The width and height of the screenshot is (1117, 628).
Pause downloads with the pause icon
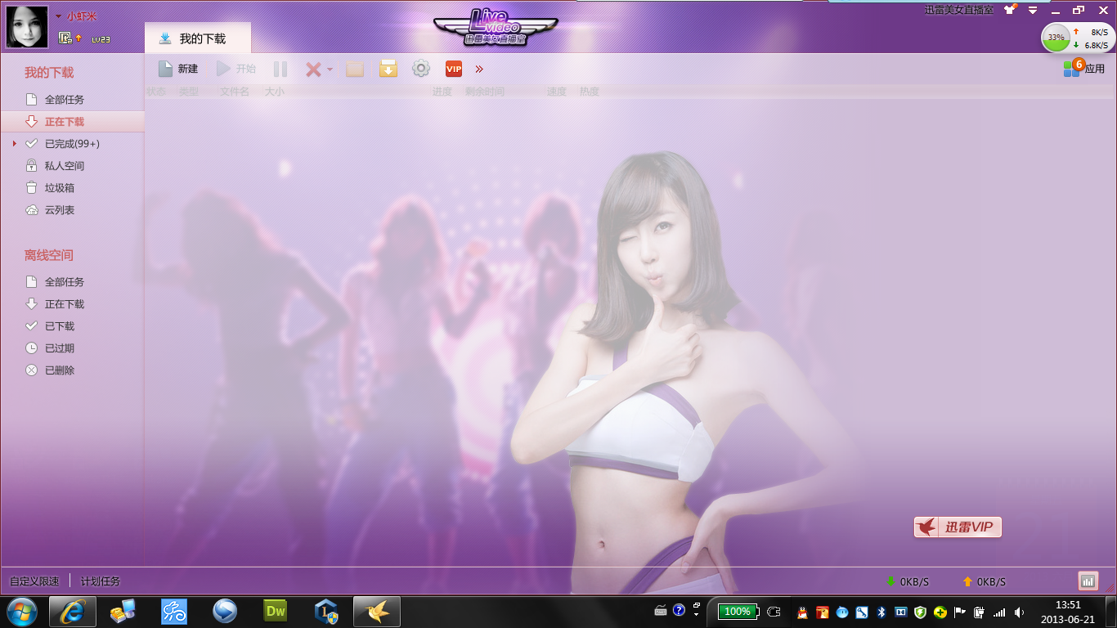point(280,70)
